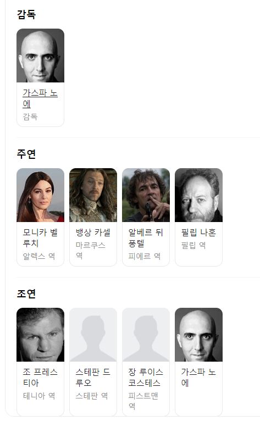Click the 장 루이스 코스테스 name link
This screenshot has width=260, height=421.
tap(146, 378)
